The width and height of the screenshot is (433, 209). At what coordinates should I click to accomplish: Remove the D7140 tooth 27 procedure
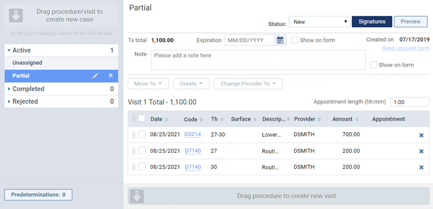(x=421, y=151)
